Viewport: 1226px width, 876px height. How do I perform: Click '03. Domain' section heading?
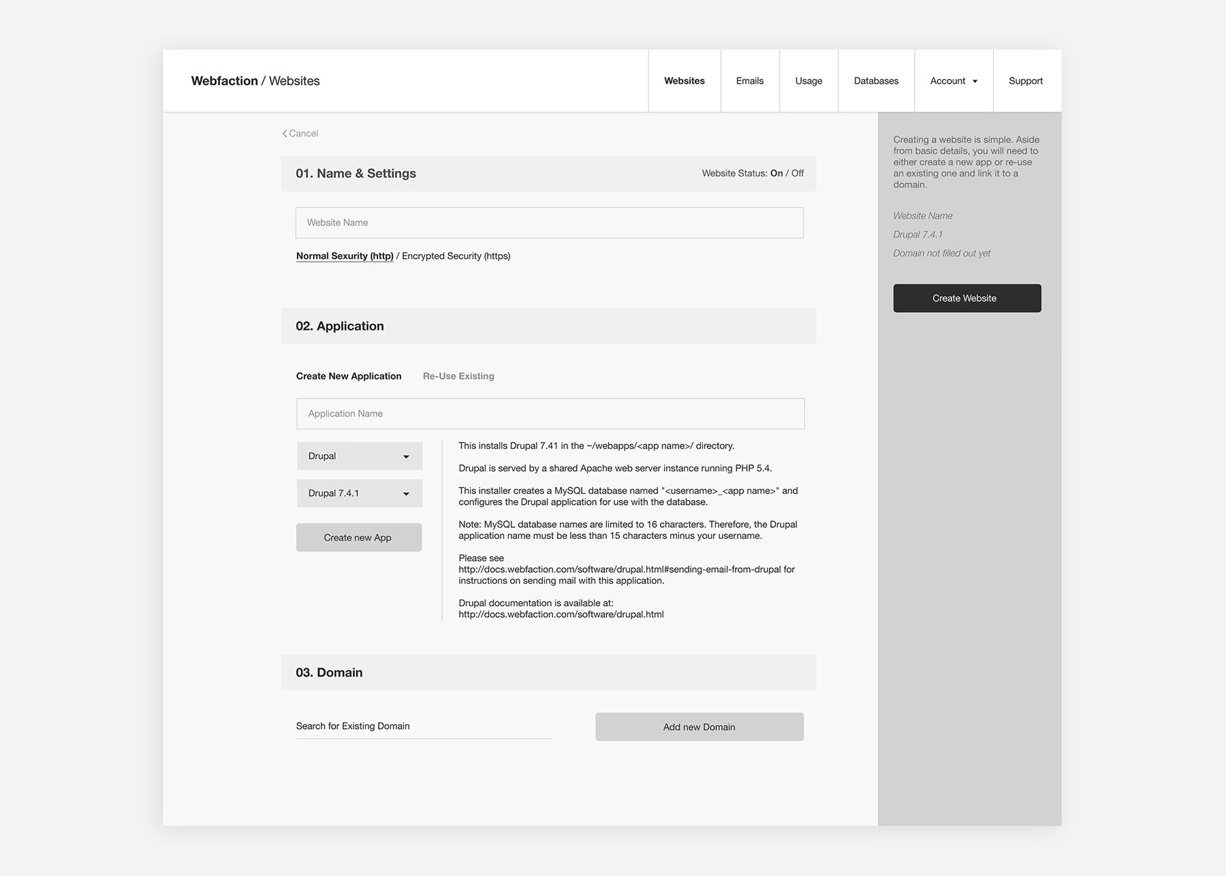329,673
